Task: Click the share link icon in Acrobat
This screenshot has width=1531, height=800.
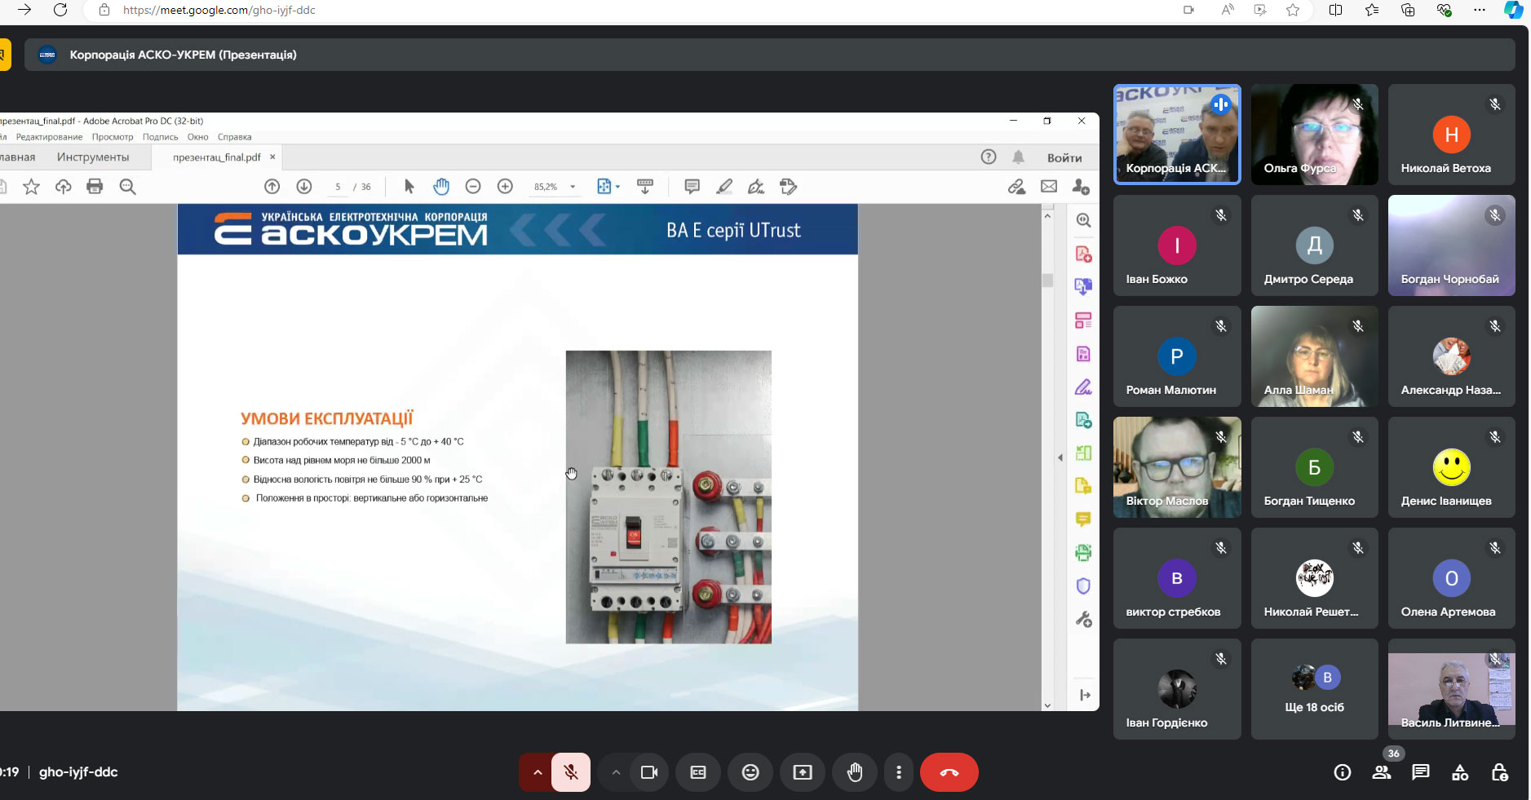Action: 1016,187
